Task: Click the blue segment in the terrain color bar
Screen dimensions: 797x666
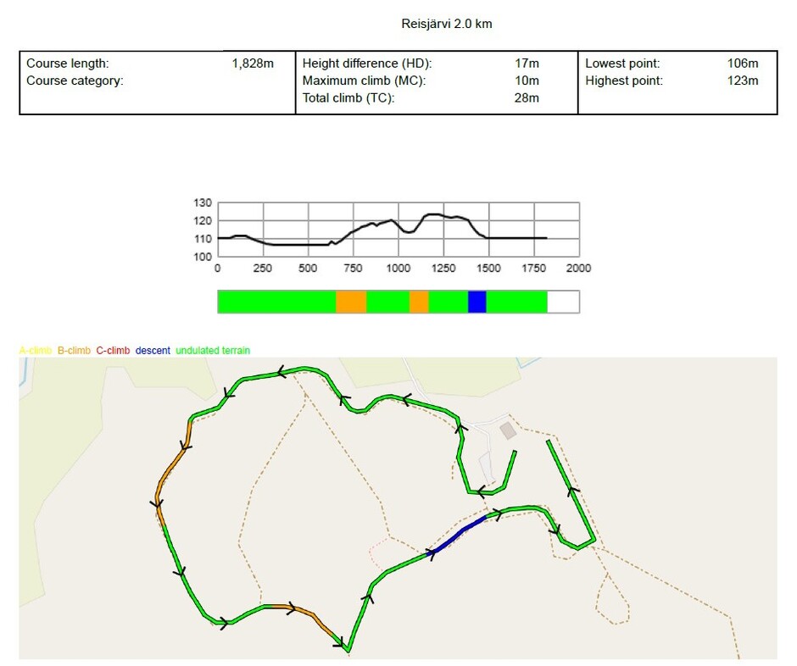Action: (477, 302)
